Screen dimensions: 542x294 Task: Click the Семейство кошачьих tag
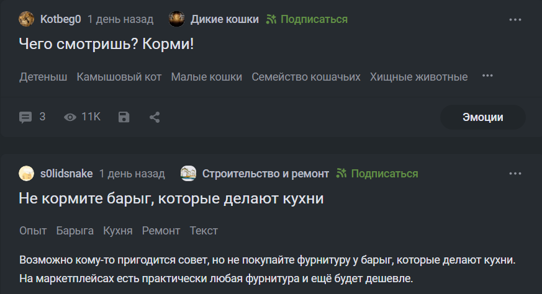[x=305, y=77]
